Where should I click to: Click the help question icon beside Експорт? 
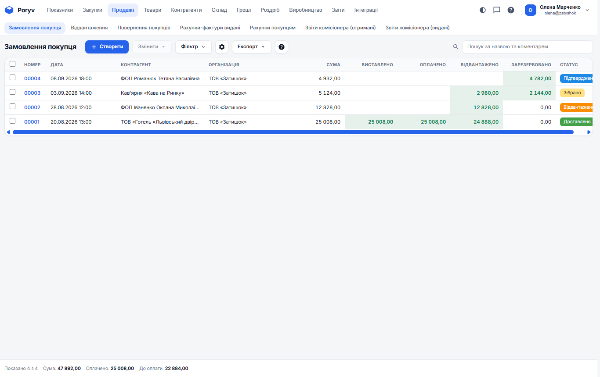click(x=282, y=47)
